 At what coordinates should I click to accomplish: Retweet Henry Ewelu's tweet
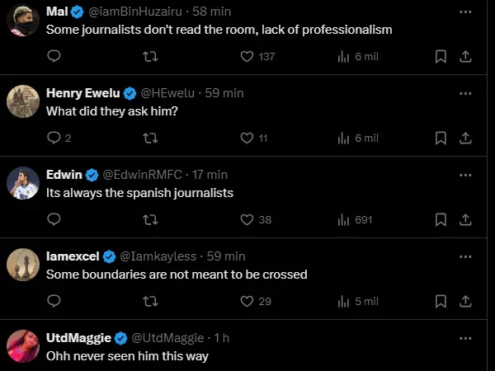(x=150, y=138)
